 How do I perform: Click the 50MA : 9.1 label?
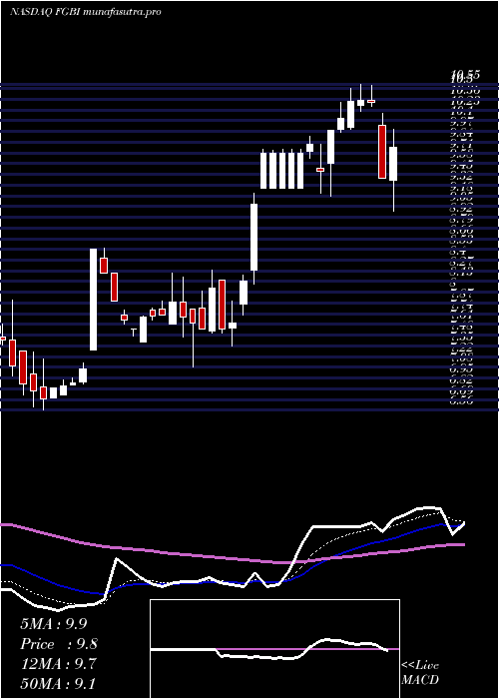point(58,683)
